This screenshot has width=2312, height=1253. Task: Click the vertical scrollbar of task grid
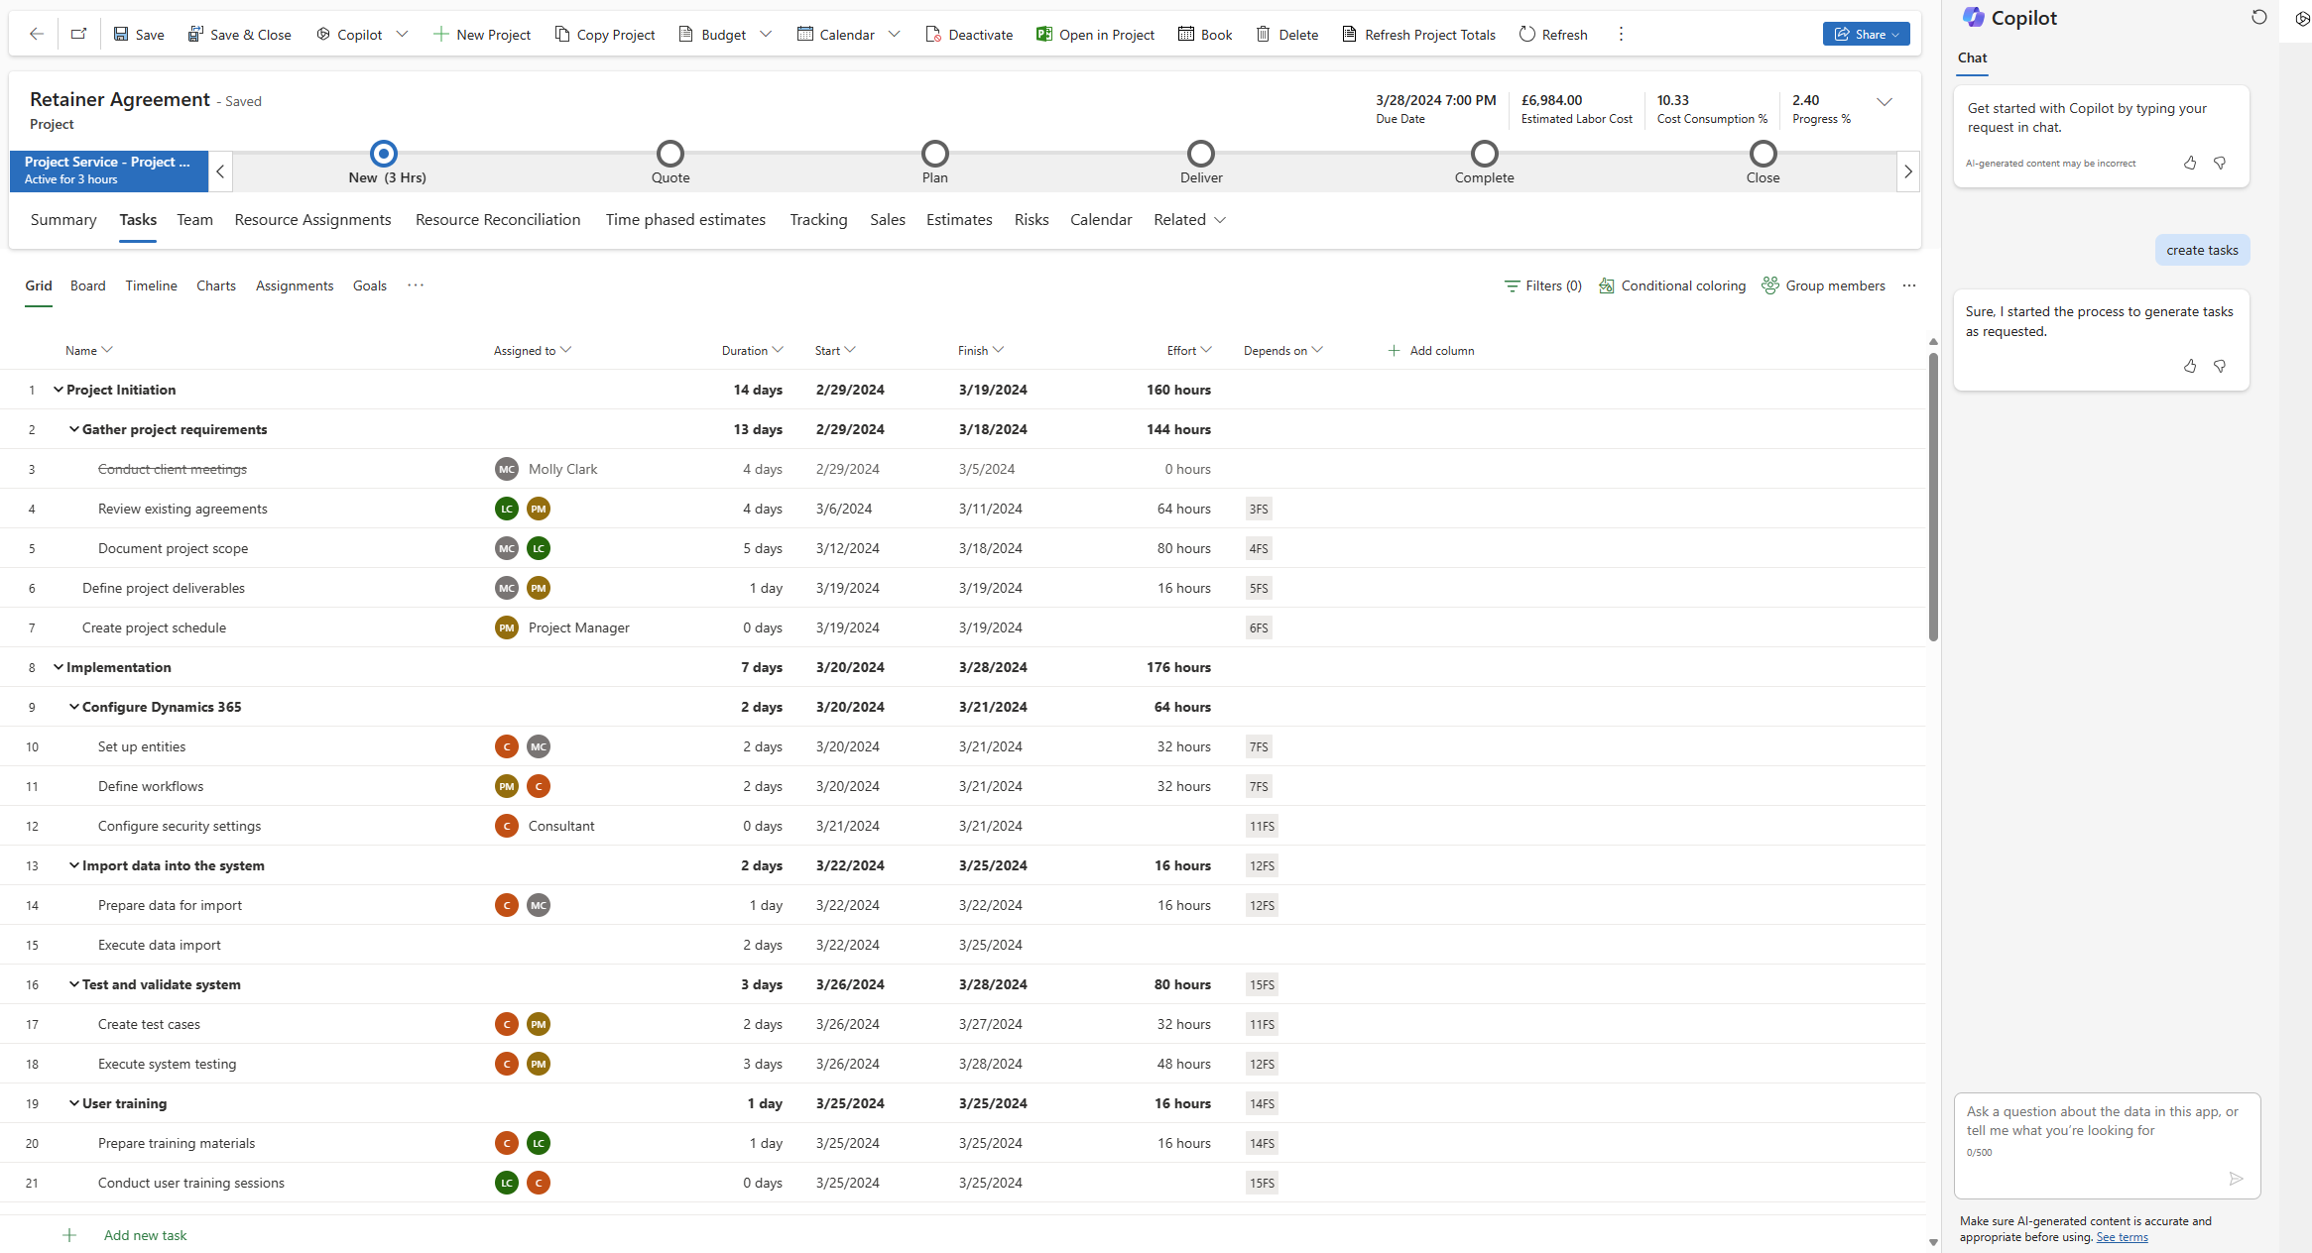1933,496
